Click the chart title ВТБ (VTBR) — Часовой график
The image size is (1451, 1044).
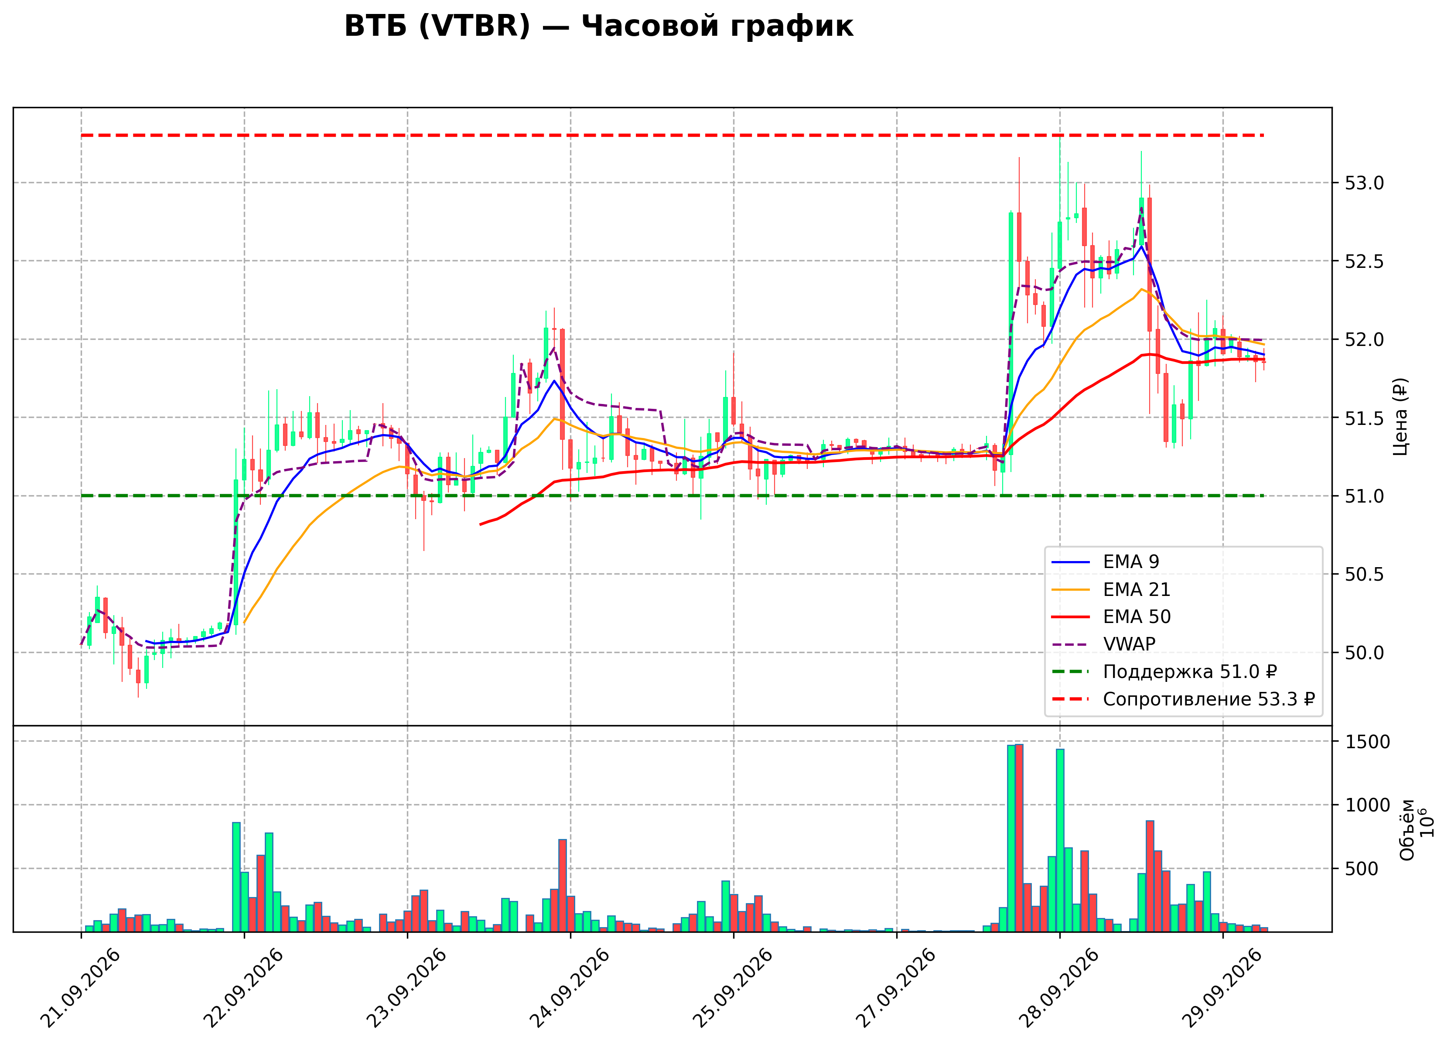point(598,27)
